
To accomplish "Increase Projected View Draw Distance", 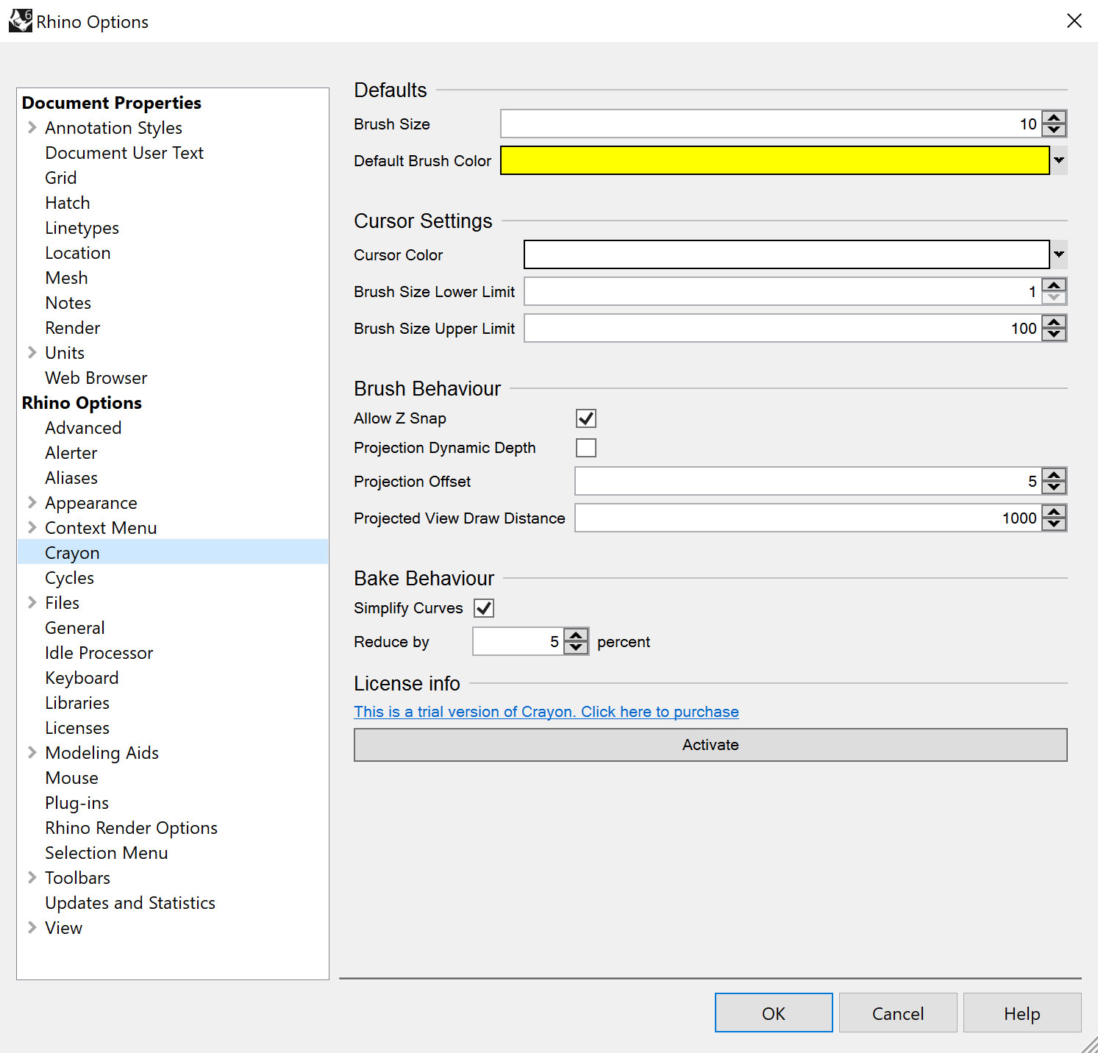I will point(1054,512).
